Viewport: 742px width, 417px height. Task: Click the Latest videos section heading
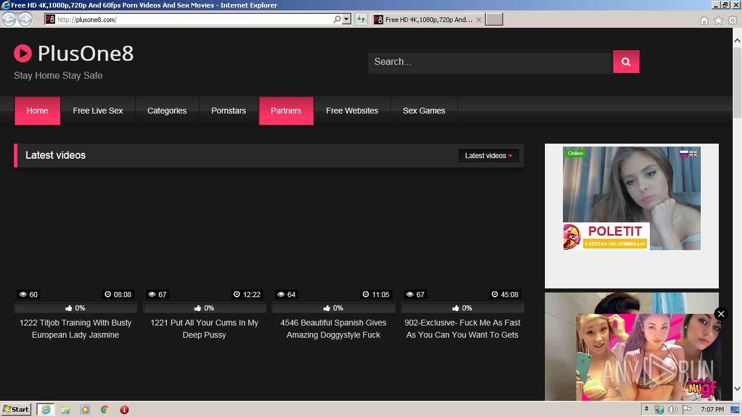click(x=56, y=155)
